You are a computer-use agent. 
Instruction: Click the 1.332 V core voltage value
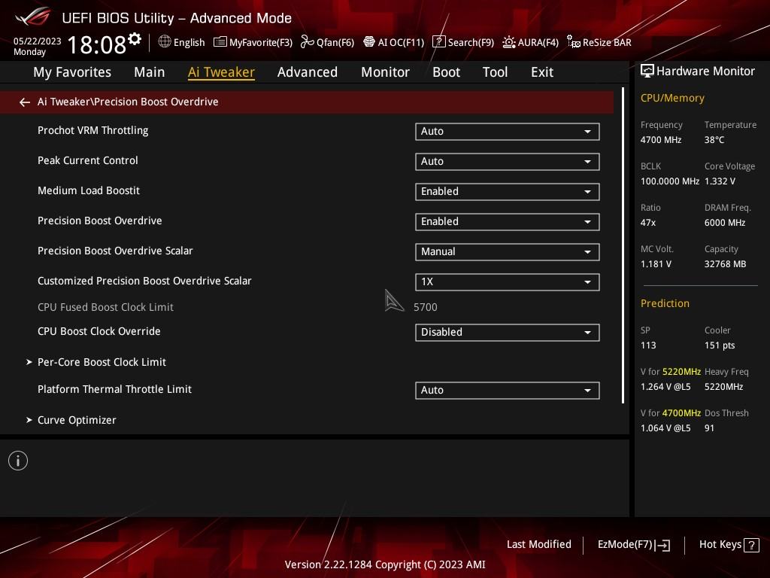coord(720,181)
